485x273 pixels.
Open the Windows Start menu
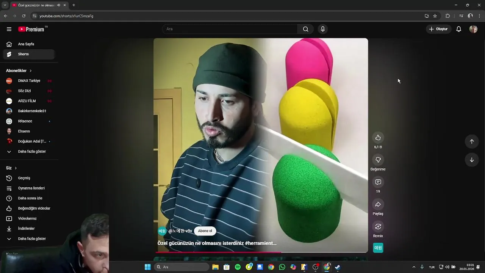tap(147, 267)
